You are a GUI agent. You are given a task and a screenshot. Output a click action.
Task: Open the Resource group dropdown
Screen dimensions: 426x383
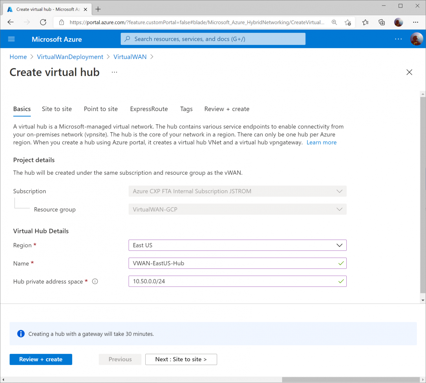[339, 209]
